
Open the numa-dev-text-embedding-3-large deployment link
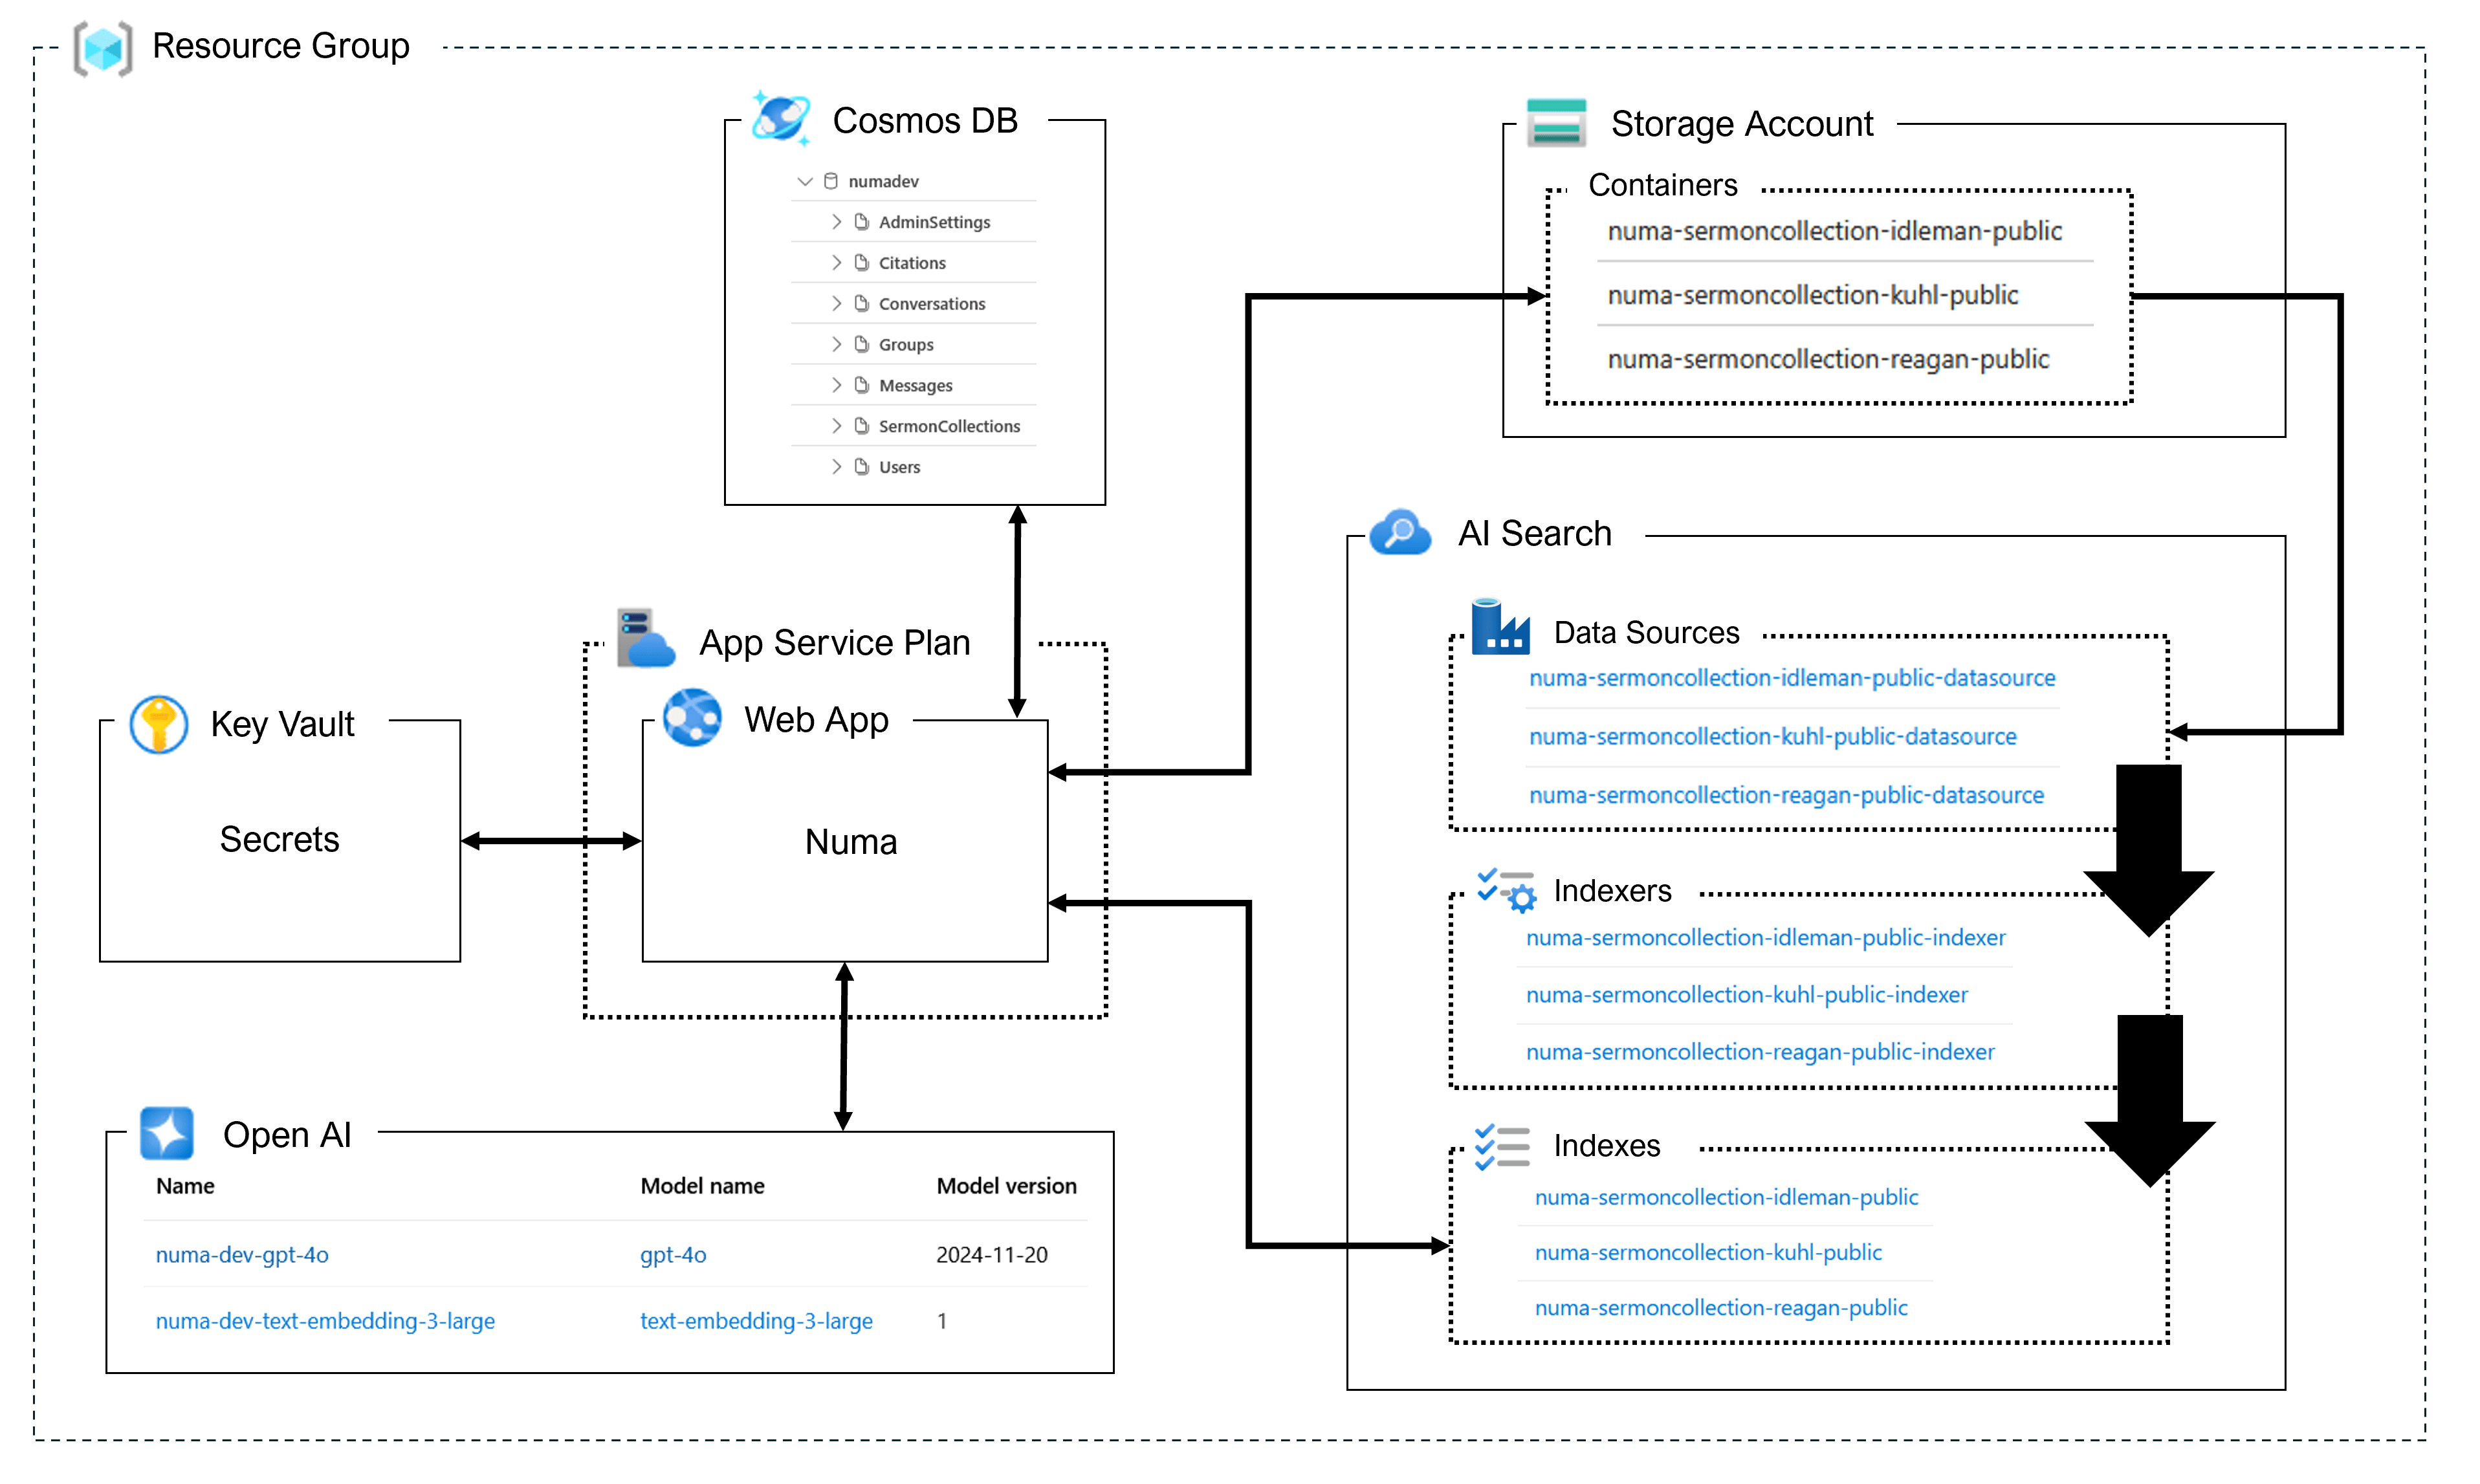(x=325, y=1321)
